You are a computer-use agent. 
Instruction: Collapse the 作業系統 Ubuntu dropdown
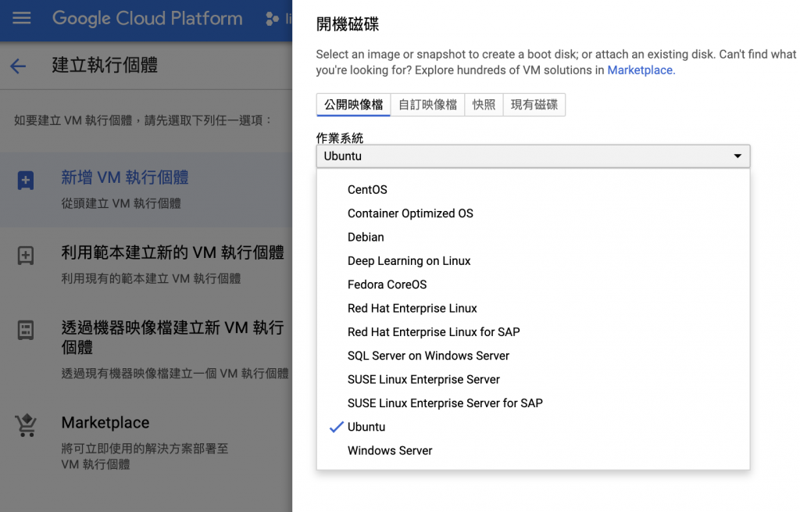533,156
